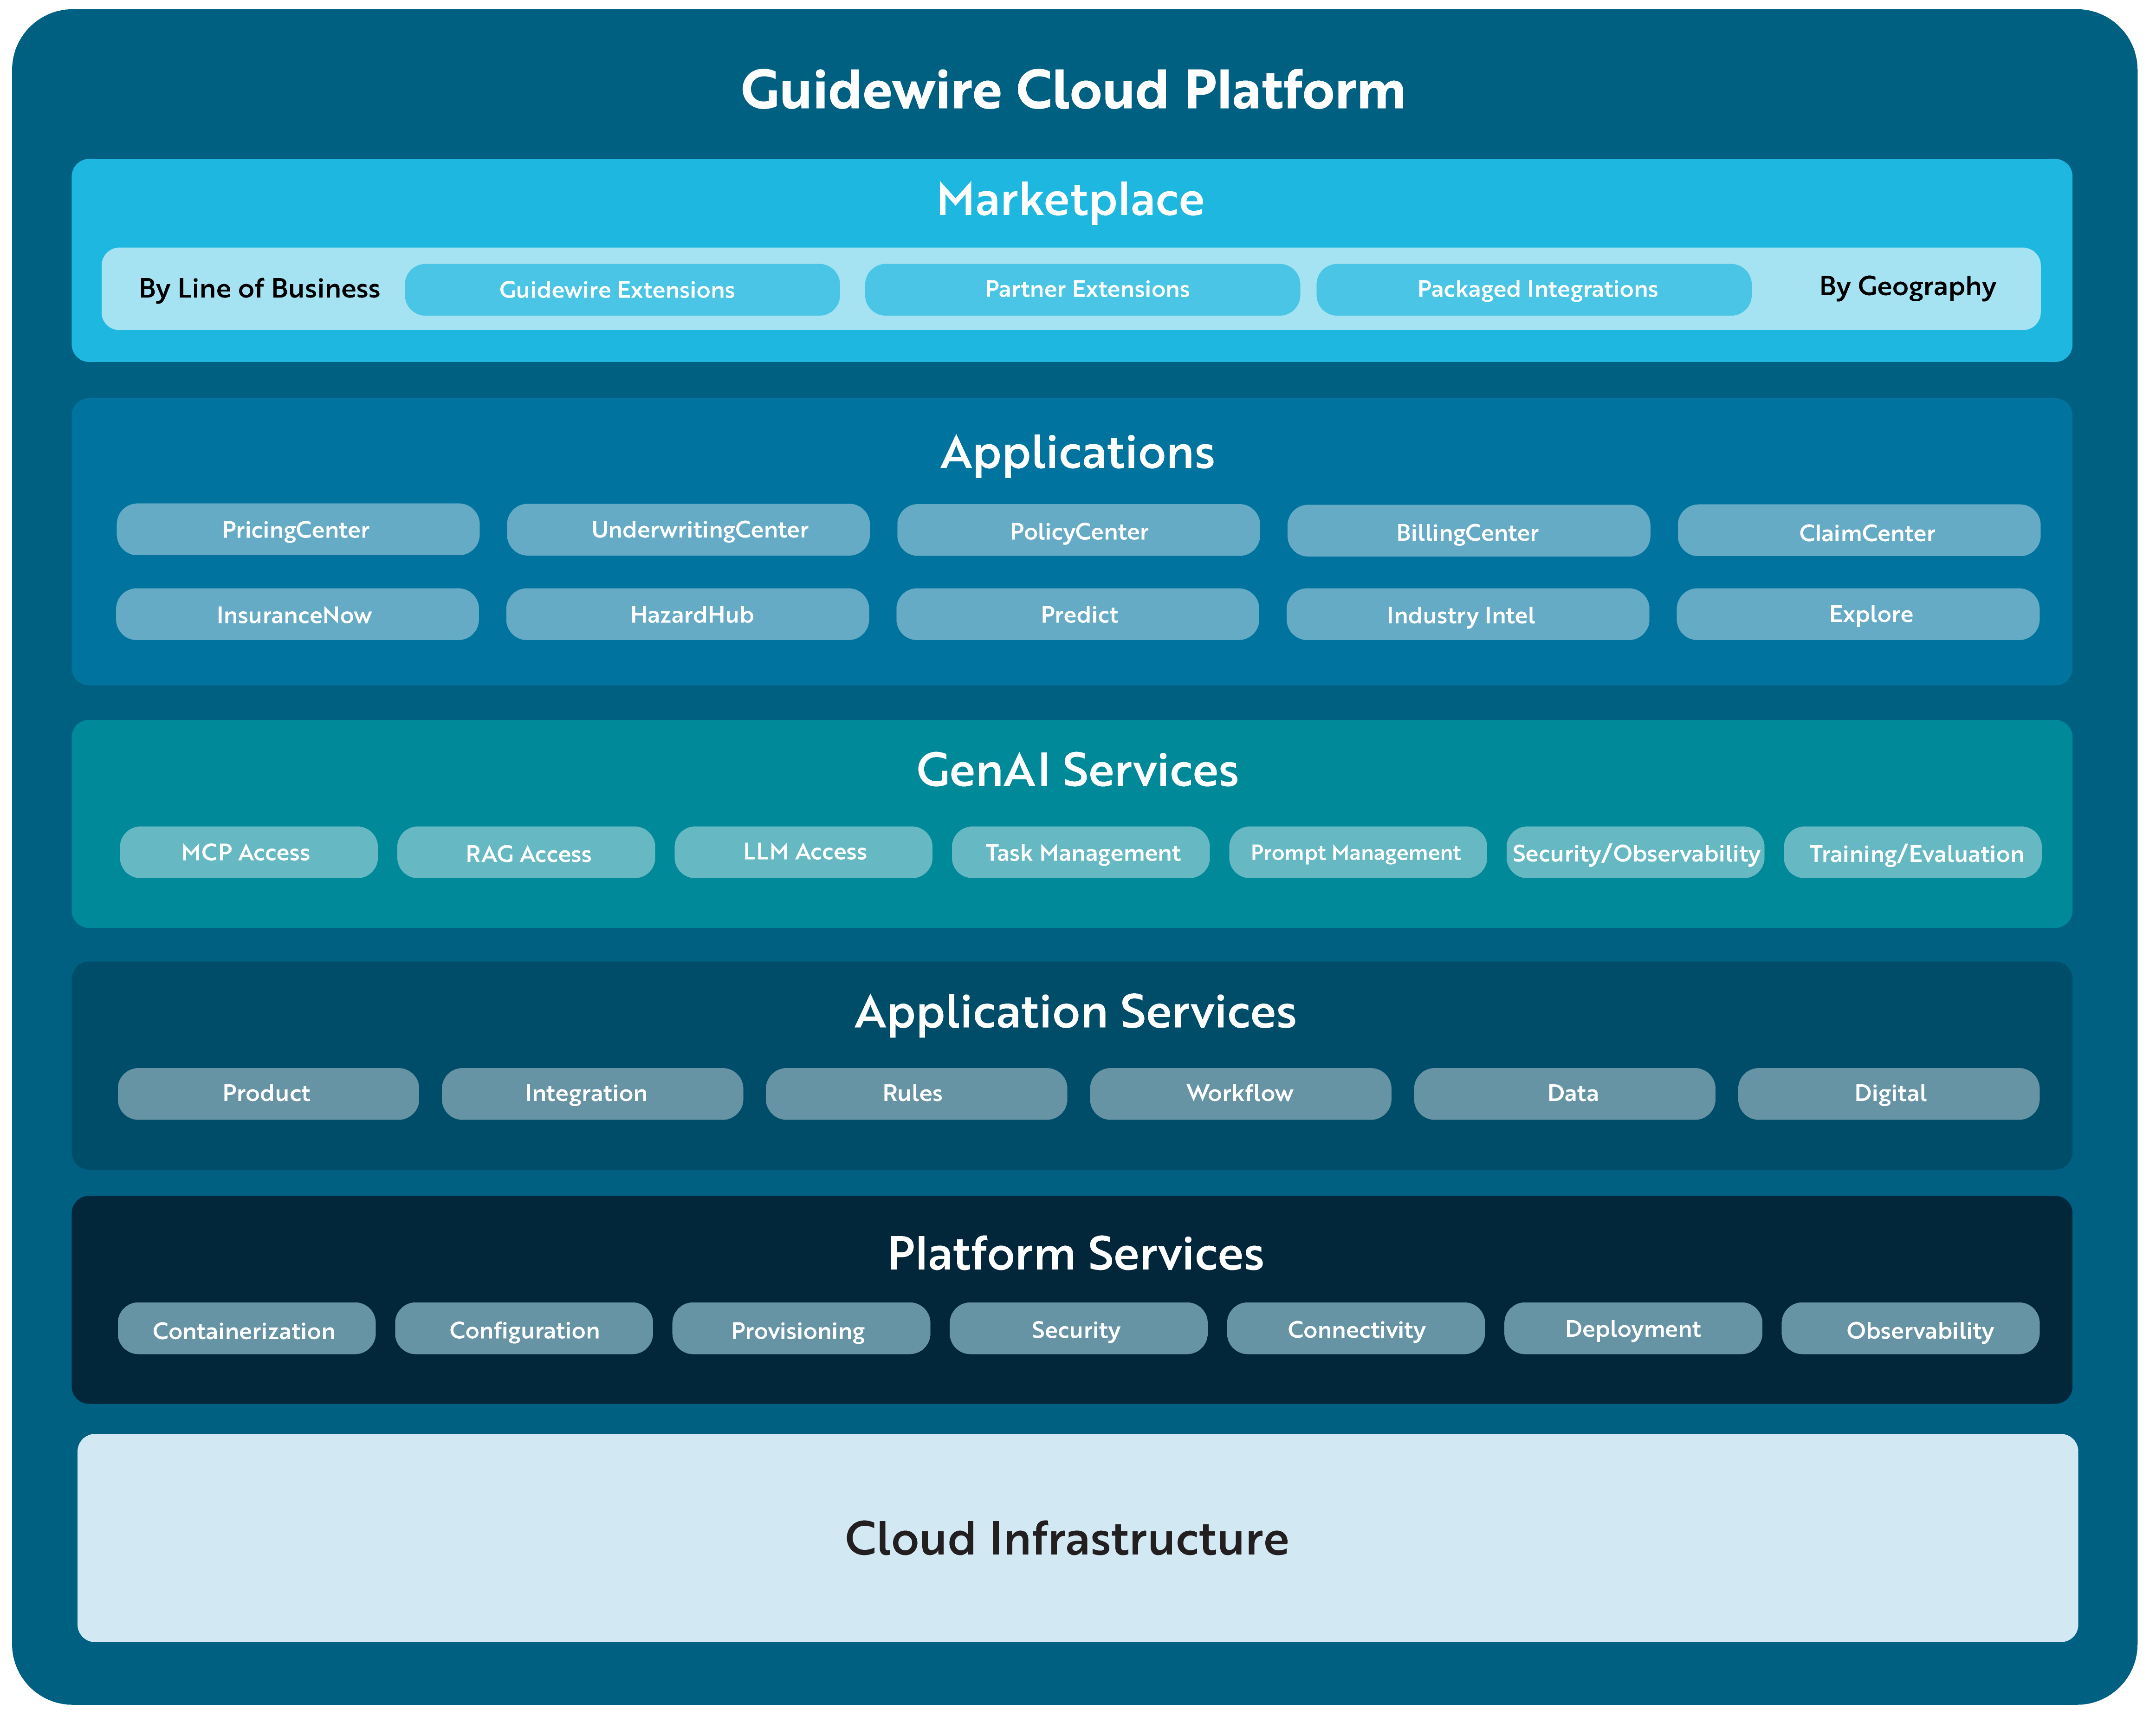Open Provisioning box
The height and width of the screenshot is (1723, 2156).
click(x=800, y=1328)
